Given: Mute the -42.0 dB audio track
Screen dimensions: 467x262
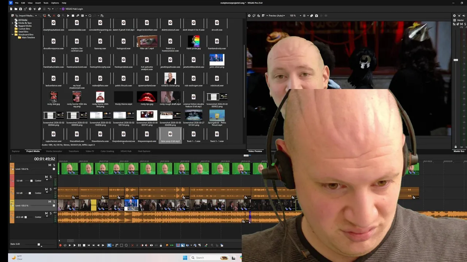Looking at the screenshot, I should (x=46, y=213).
